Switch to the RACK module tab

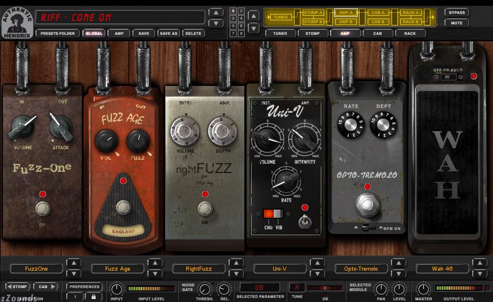click(410, 33)
